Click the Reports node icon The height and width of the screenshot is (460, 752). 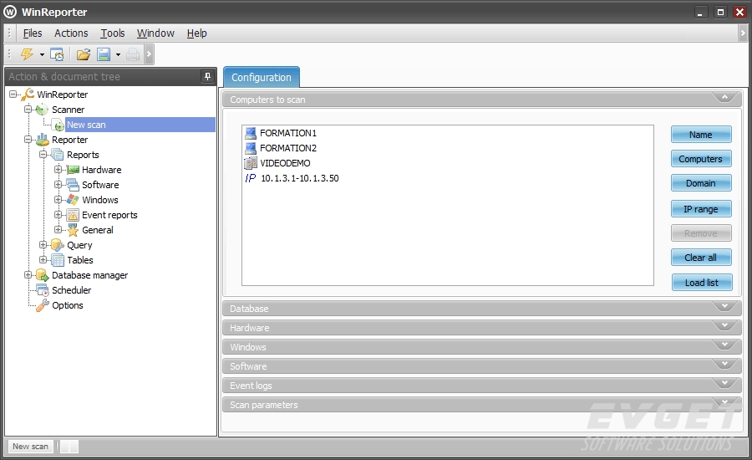[x=58, y=155]
